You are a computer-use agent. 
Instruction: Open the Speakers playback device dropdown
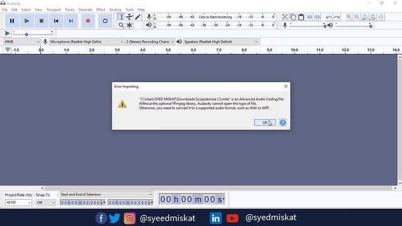point(220,41)
